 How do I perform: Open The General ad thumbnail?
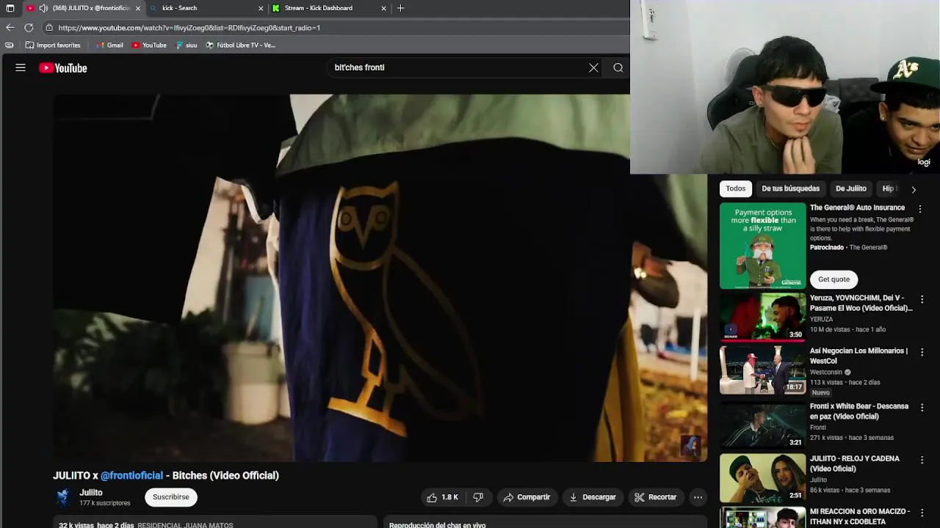(x=762, y=246)
